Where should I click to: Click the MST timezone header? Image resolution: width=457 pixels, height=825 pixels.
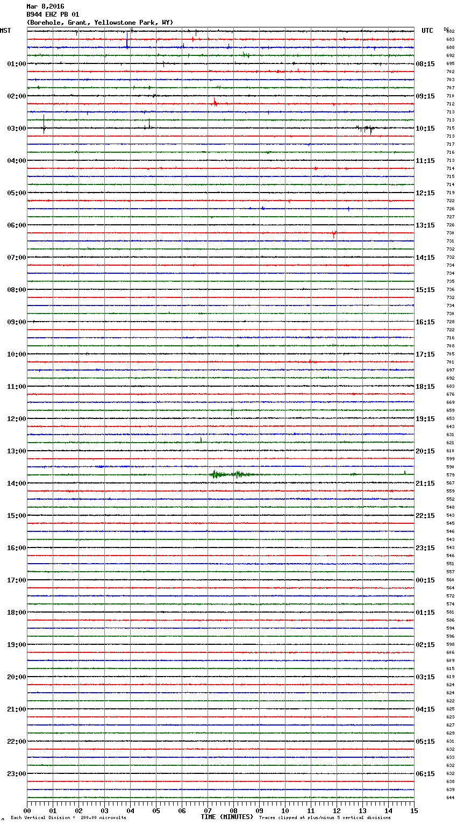tap(5, 31)
